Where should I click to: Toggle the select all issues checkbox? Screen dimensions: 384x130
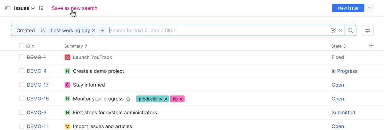point(22,46)
